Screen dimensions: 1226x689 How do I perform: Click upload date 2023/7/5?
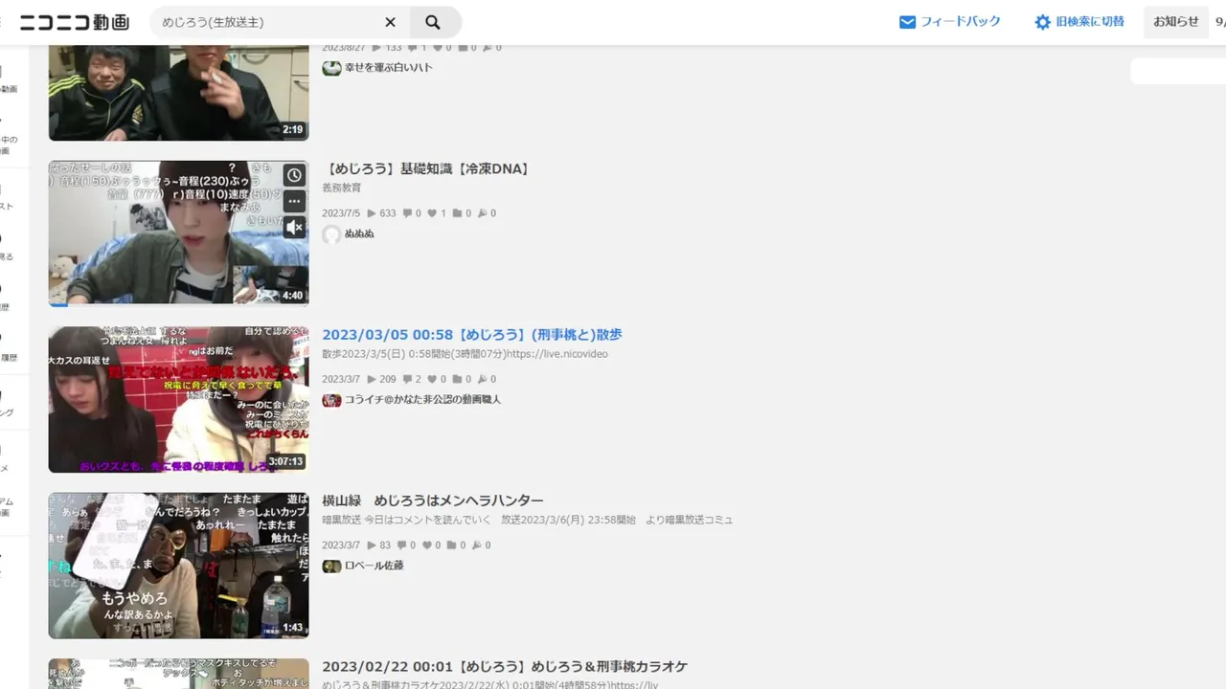341,213
